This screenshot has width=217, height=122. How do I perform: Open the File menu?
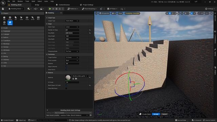(8, 1)
